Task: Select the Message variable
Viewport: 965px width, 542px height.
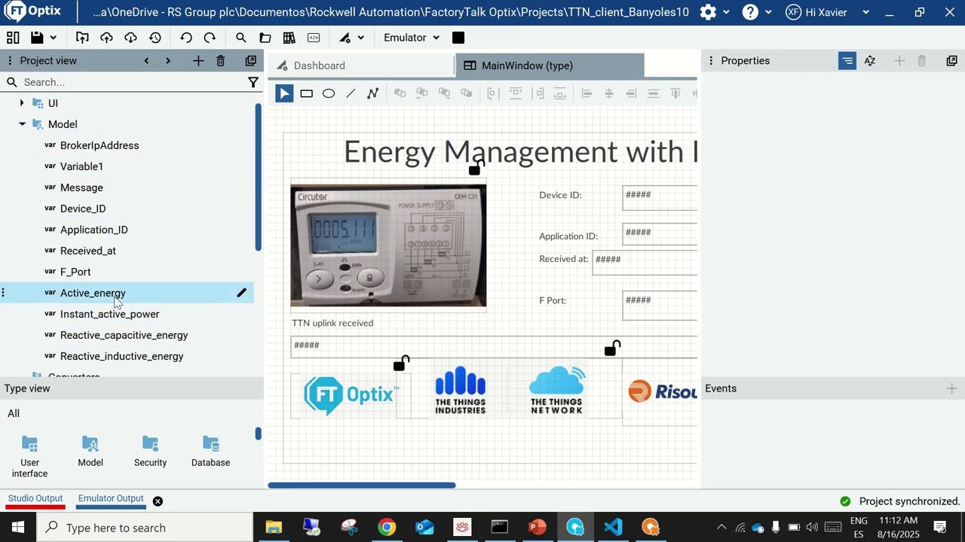Action: coord(81,187)
